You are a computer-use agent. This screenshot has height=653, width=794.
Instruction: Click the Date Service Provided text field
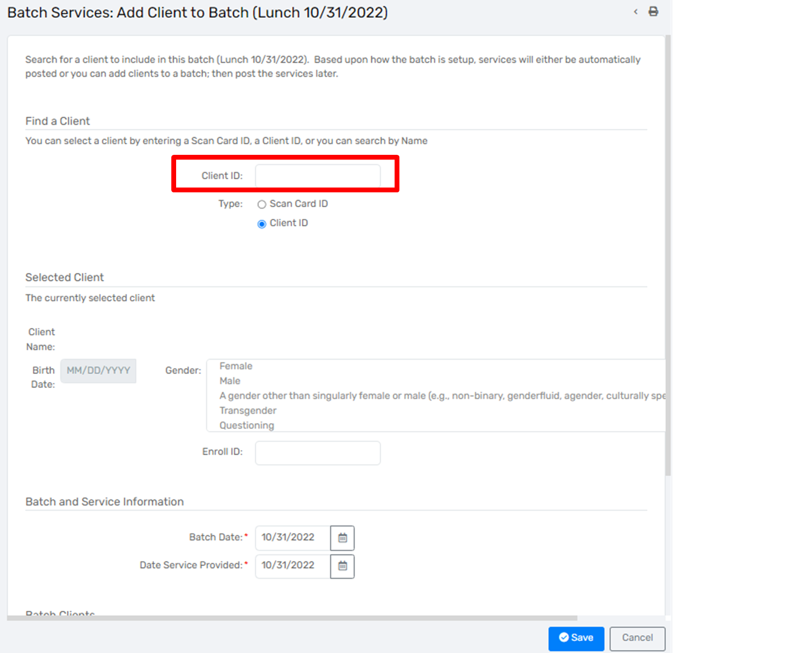(x=293, y=566)
